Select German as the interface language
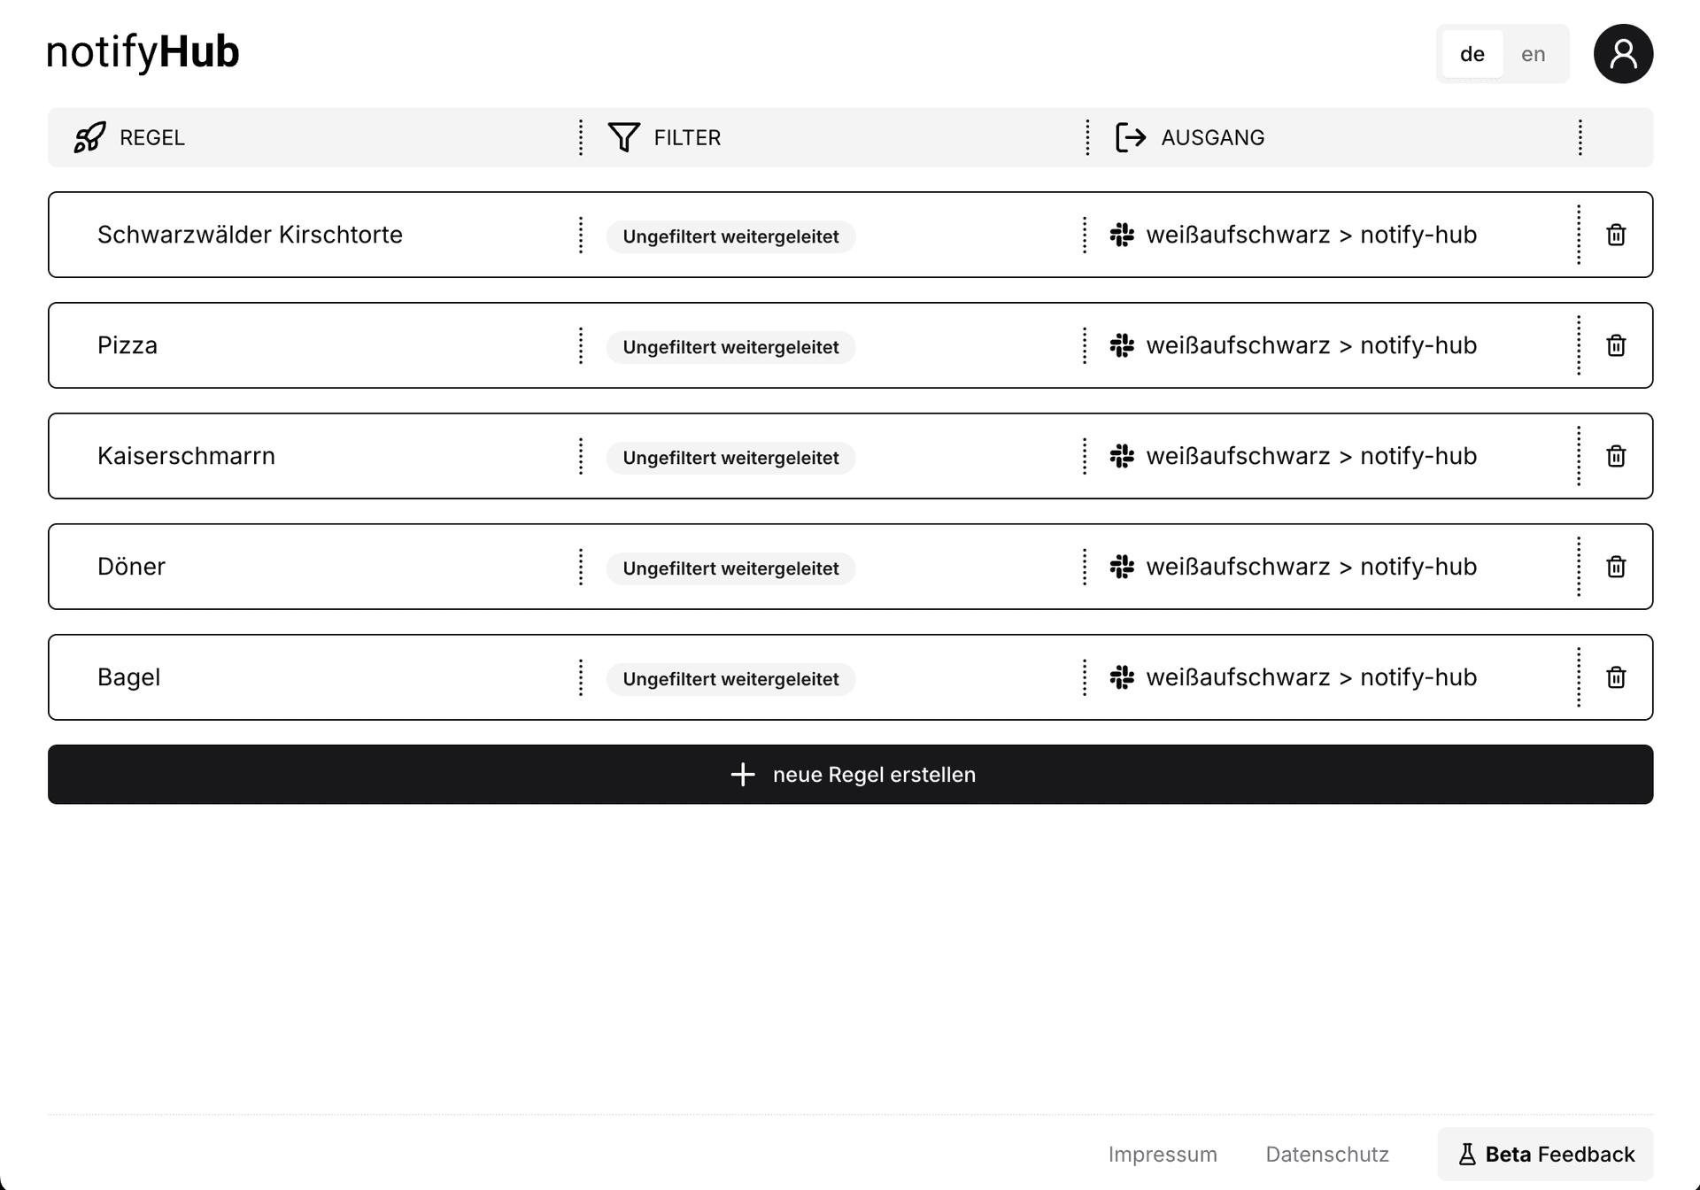Screen dimensions: 1700x1190 click(1472, 53)
